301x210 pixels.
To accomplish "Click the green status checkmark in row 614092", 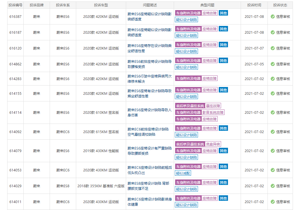I will [273, 132].
